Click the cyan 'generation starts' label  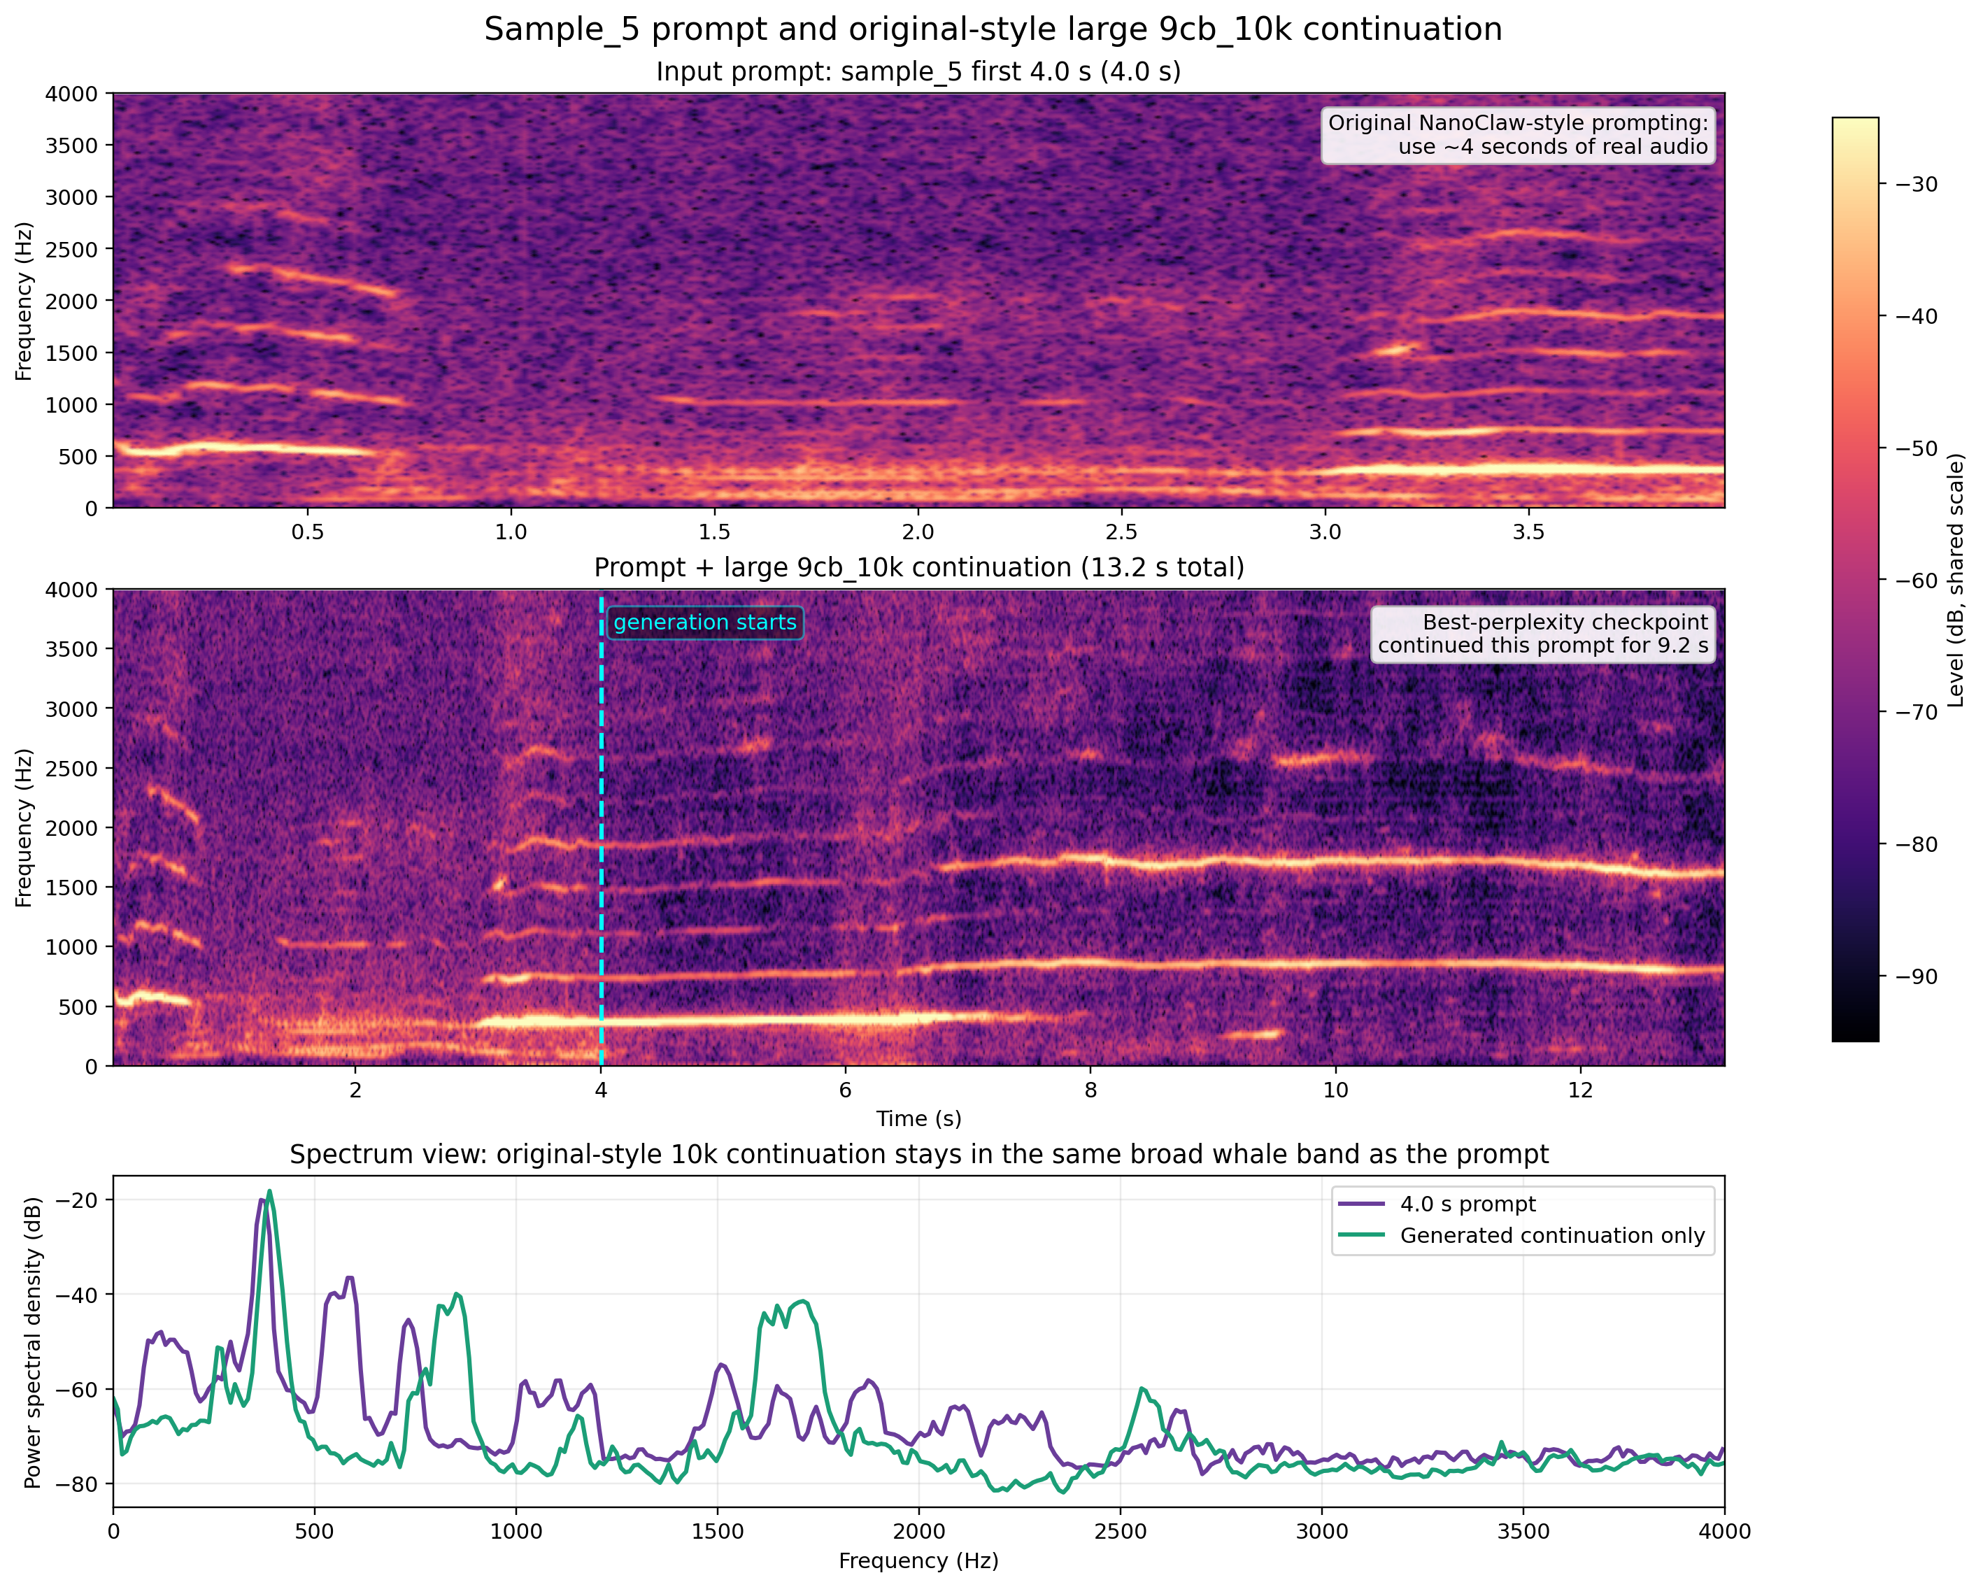click(704, 622)
